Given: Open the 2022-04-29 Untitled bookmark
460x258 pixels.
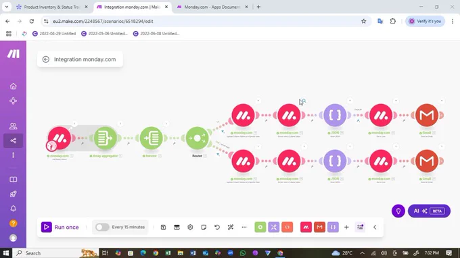Looking at the screenshot, I should (54, 34).
